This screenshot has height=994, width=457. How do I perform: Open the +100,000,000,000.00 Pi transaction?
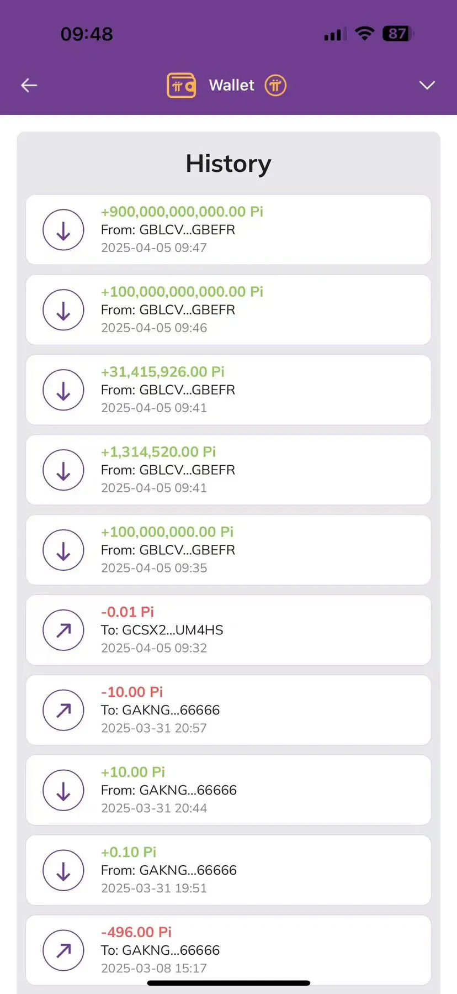point(228,310)
